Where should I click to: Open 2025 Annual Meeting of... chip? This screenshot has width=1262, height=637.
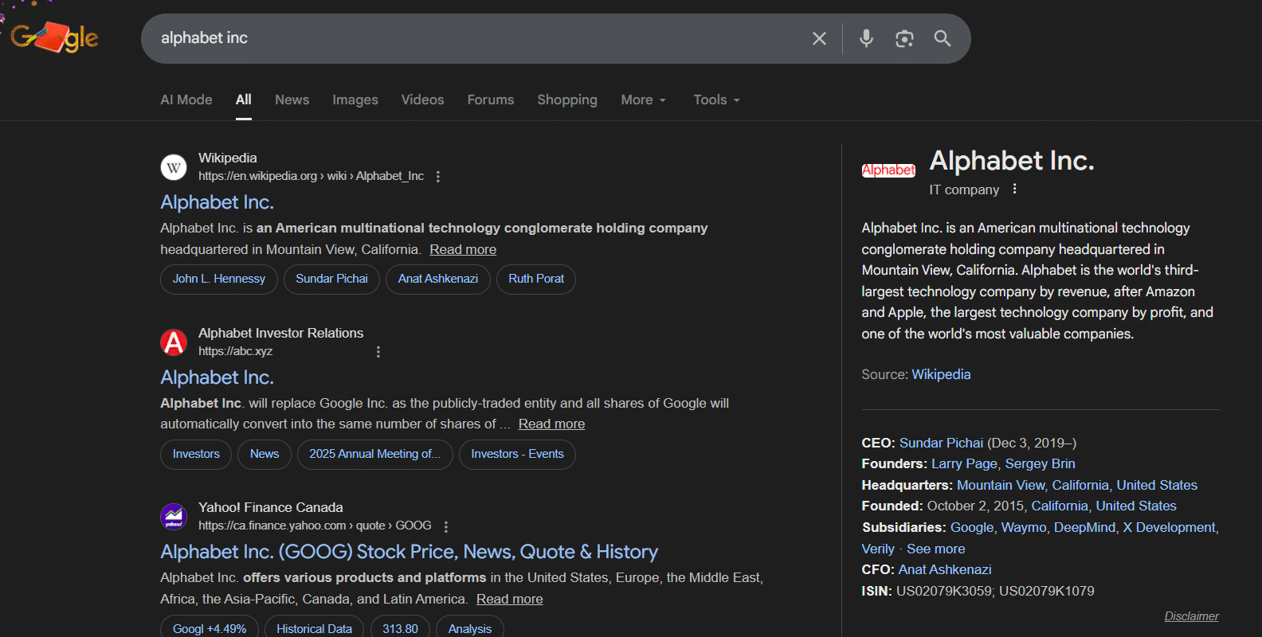pyautogui.click(x=375, y=455)
